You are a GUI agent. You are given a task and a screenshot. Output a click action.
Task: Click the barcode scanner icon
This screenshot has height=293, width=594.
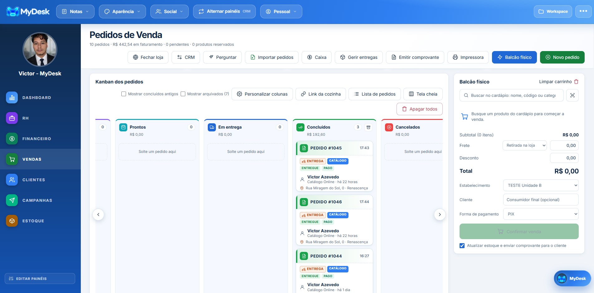click(572, 95)
